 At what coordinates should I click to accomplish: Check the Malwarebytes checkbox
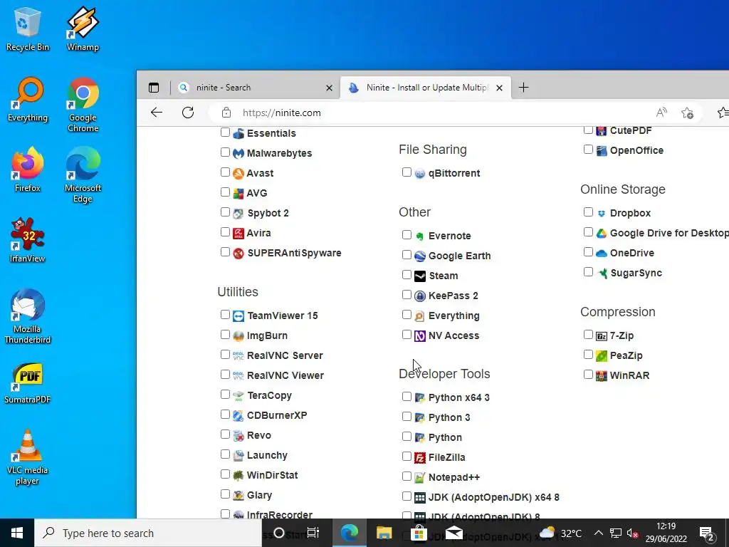pos(225,152)
